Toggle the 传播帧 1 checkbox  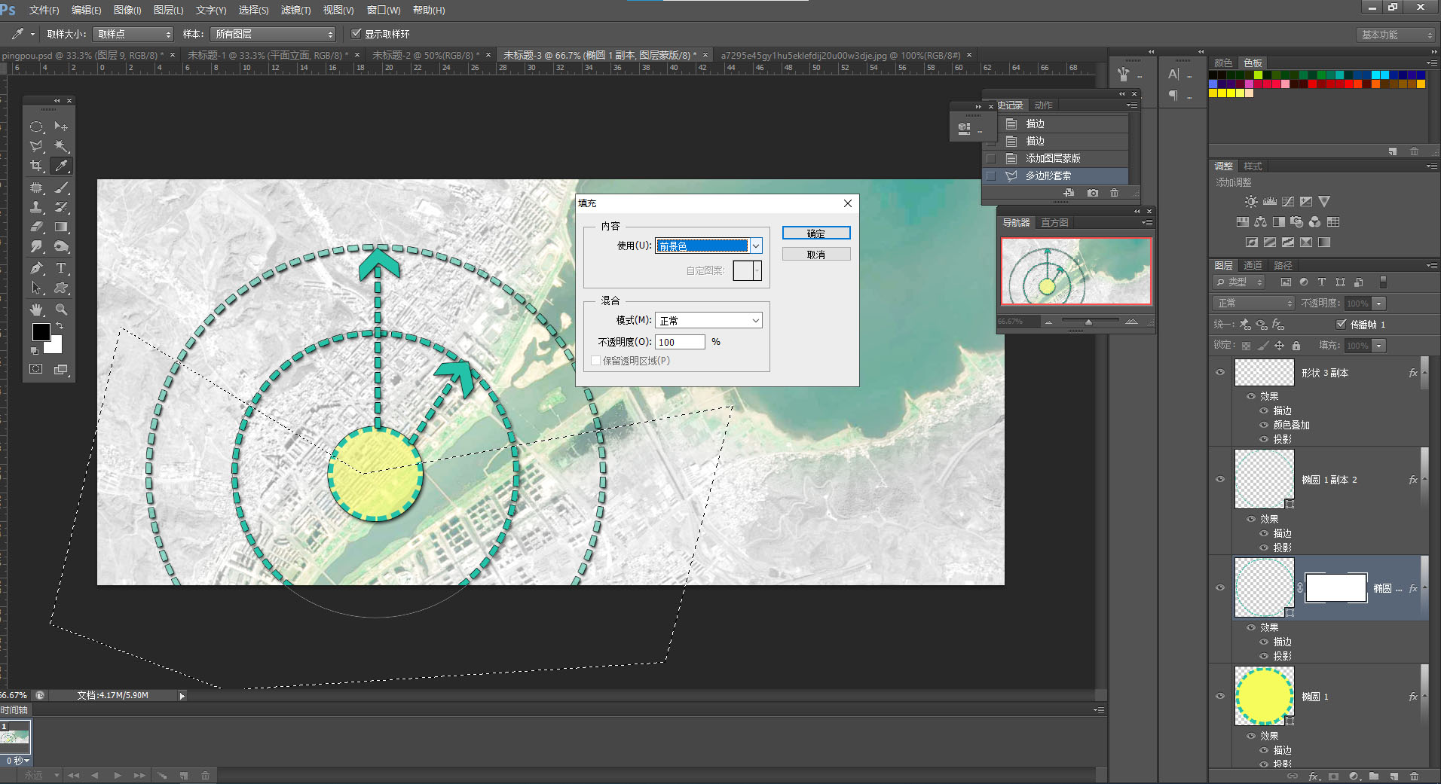click(1341, 324)
